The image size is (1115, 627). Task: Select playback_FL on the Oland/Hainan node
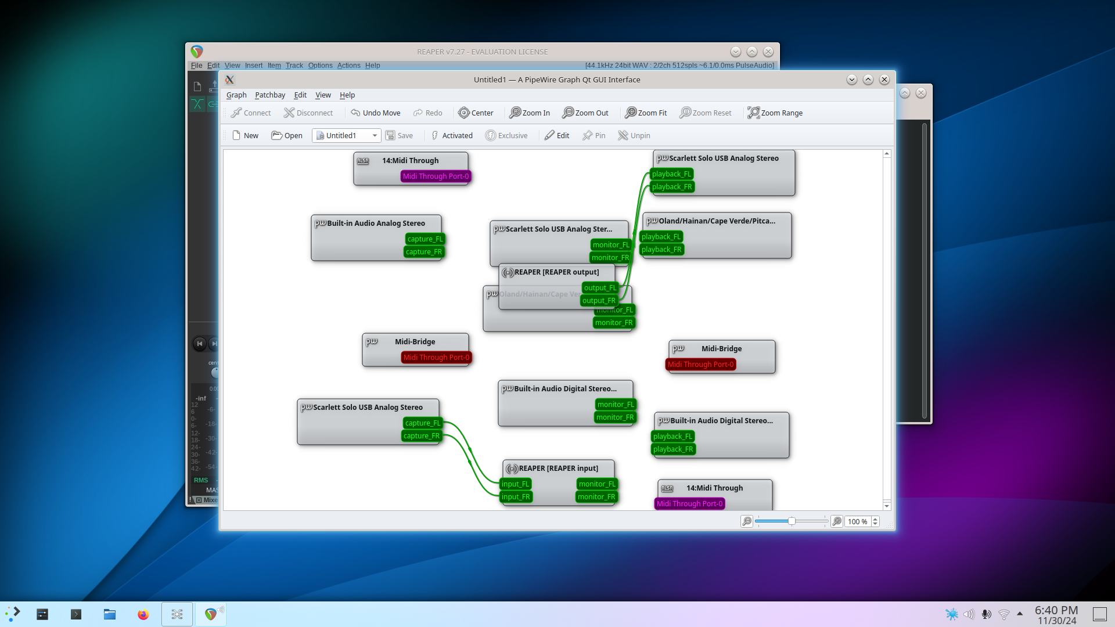(x=661, y=236)
